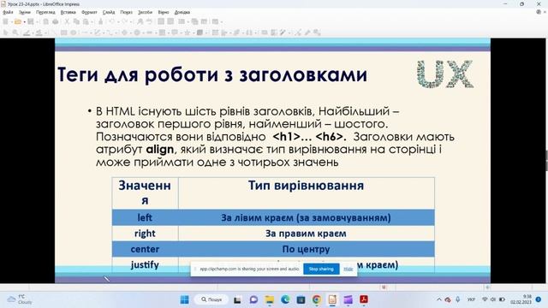The image size is (548, 308).
Task: Select the Ellipse drawing tool
Action: point(74,33)
